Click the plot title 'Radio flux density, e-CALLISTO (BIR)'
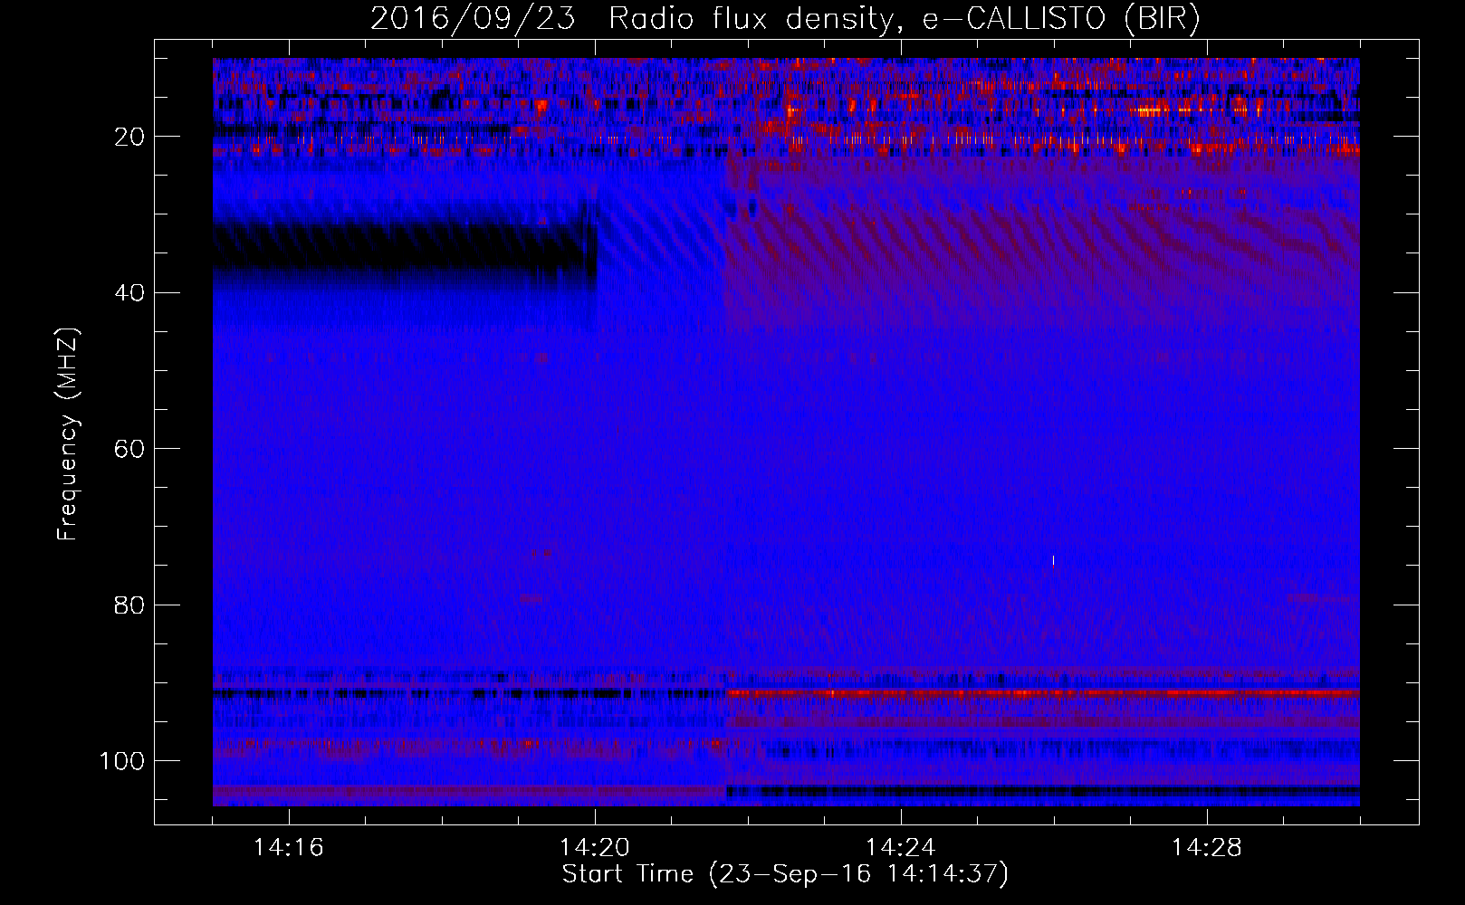 (905, 18)
